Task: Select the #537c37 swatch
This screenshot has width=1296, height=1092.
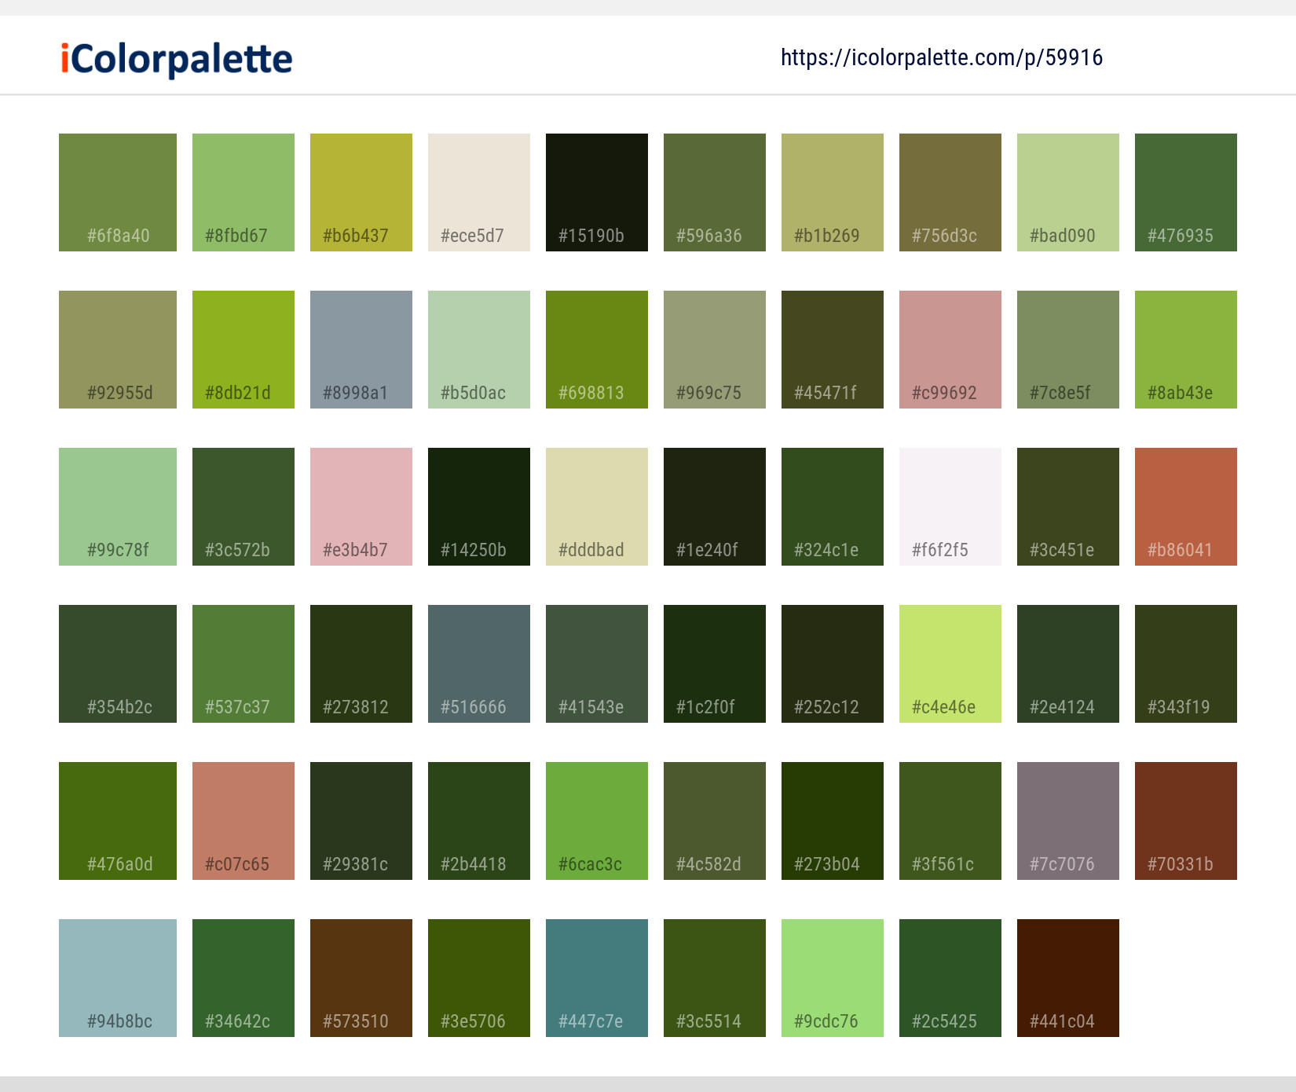Action: click(243, 664)
